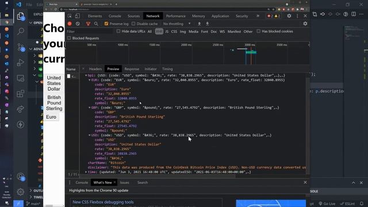Select CSS filter type

point(174,32)
